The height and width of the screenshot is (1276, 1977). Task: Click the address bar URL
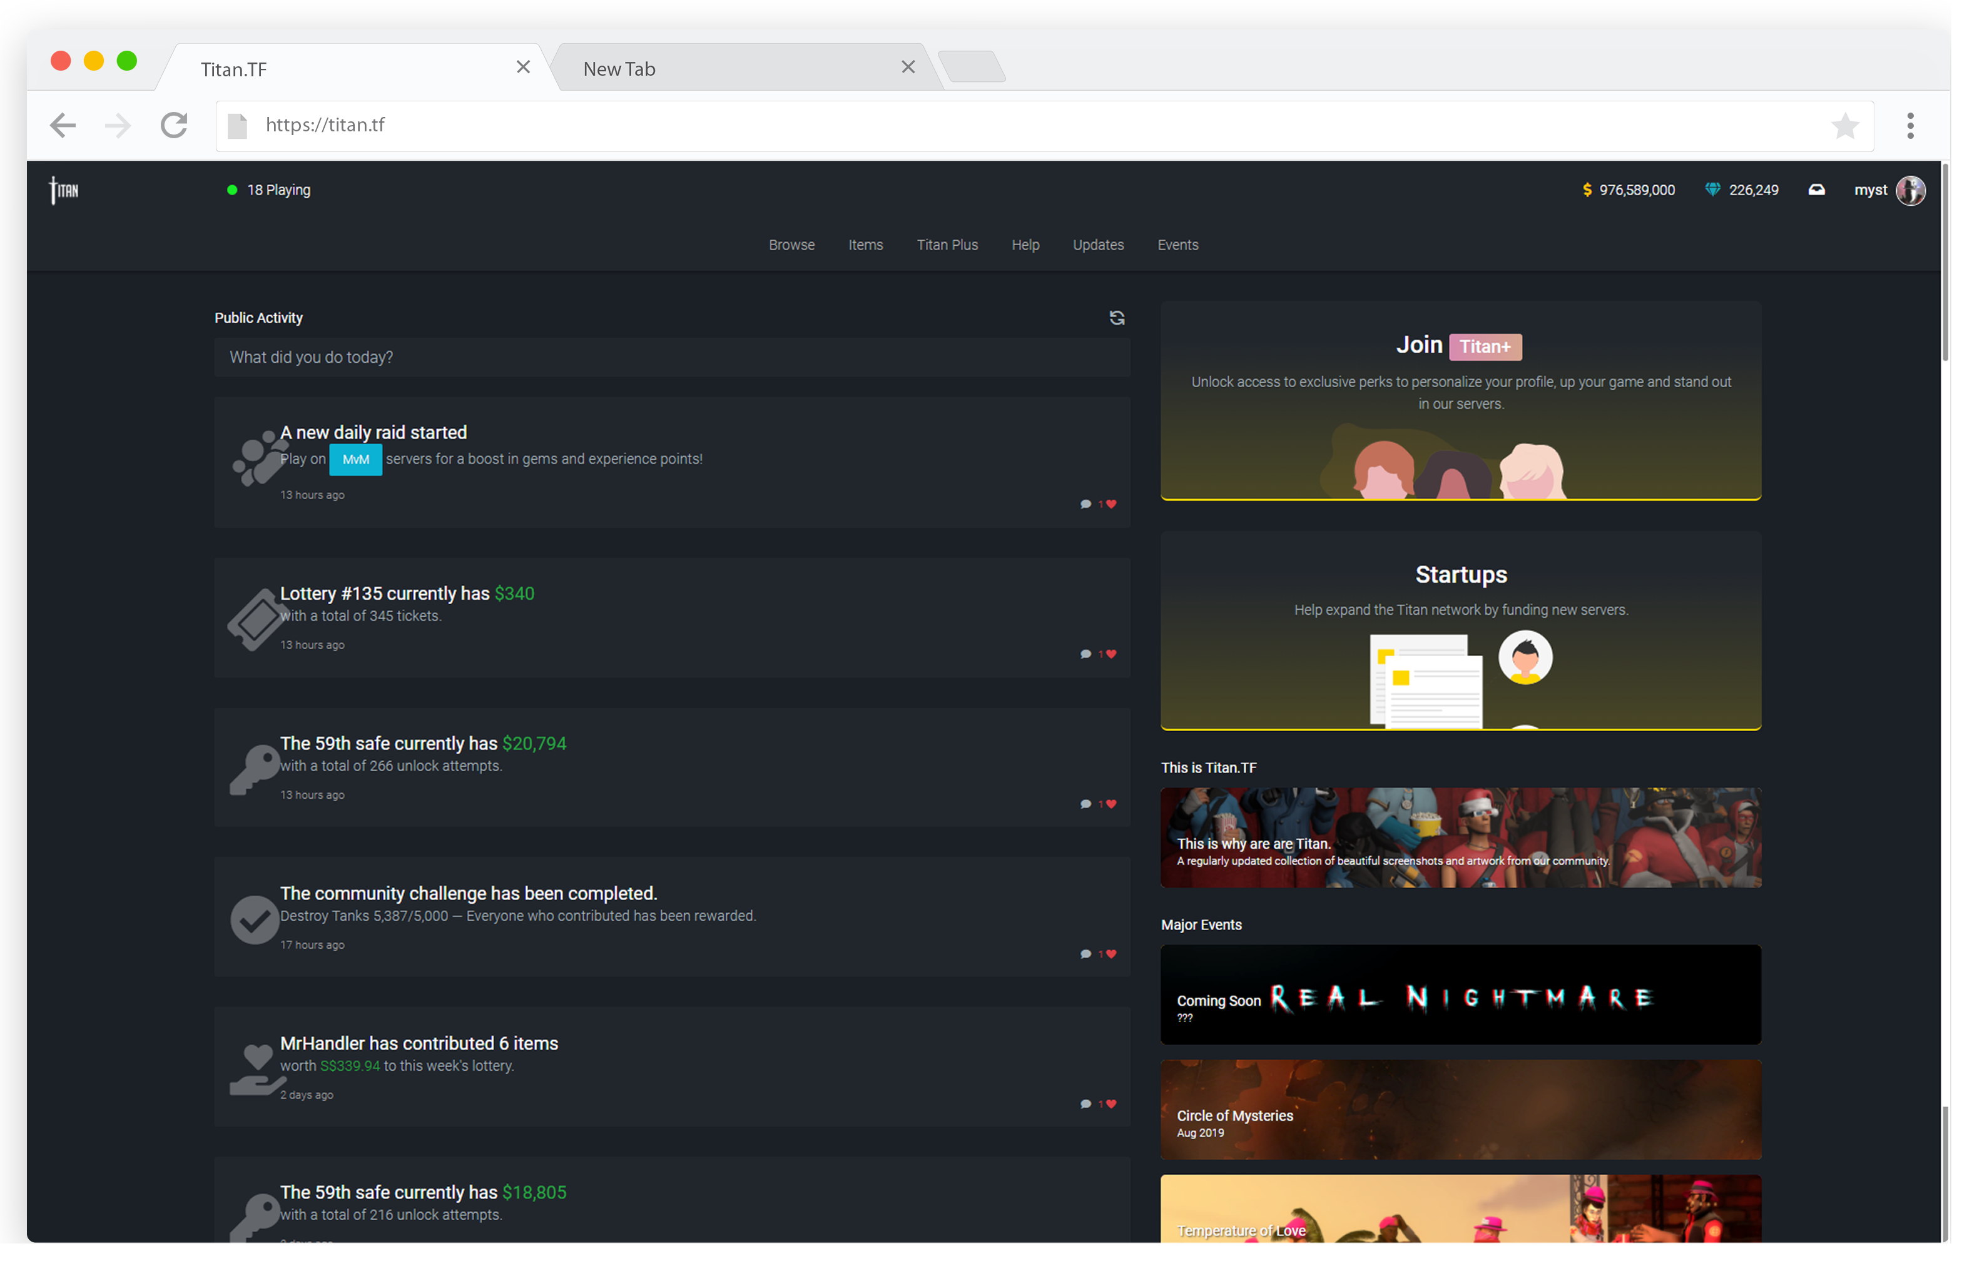325,125
